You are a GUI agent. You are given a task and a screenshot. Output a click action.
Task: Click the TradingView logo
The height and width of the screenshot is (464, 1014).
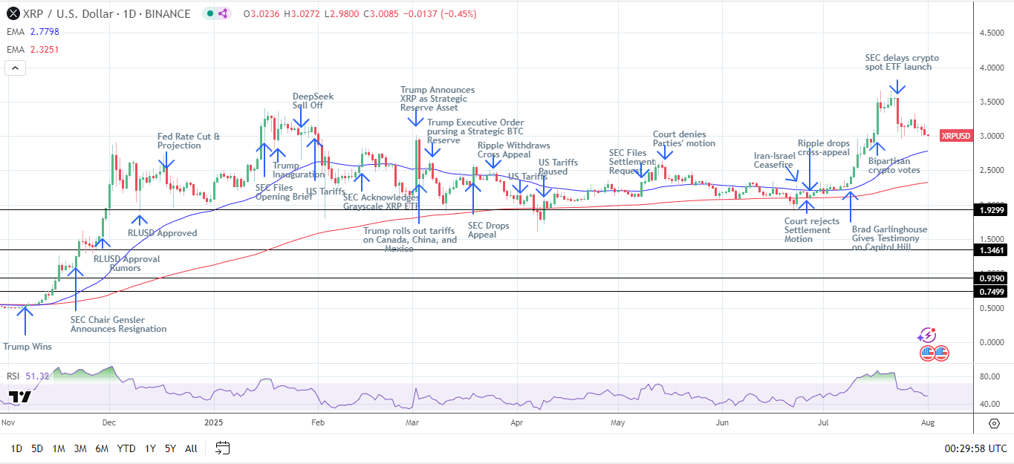(x=20, y=397)
